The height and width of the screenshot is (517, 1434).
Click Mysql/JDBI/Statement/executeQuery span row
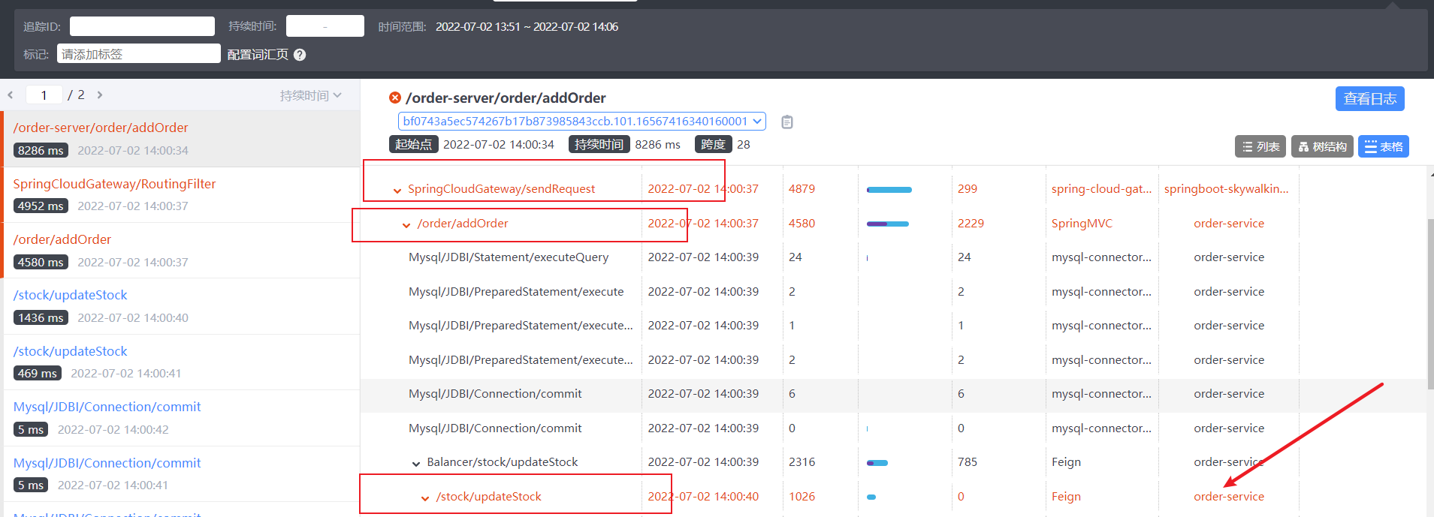(893, 257)
